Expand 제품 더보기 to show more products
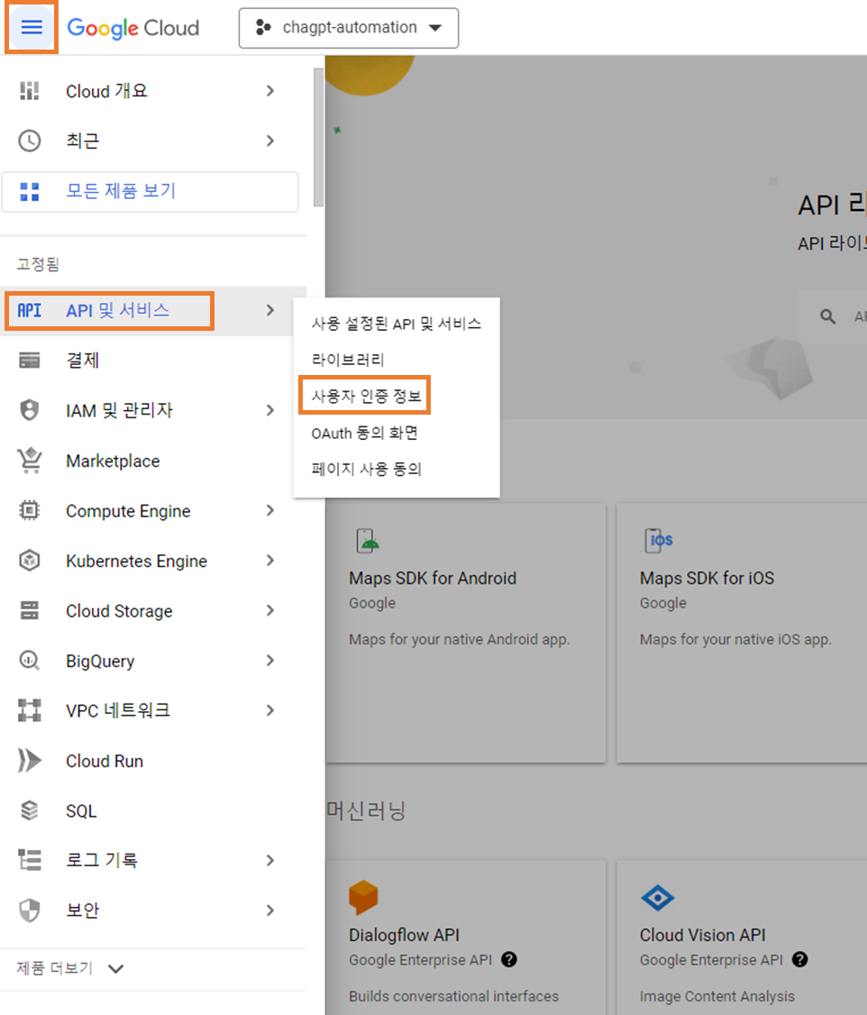Screen dimensions: 867x1015 (70, 968)
